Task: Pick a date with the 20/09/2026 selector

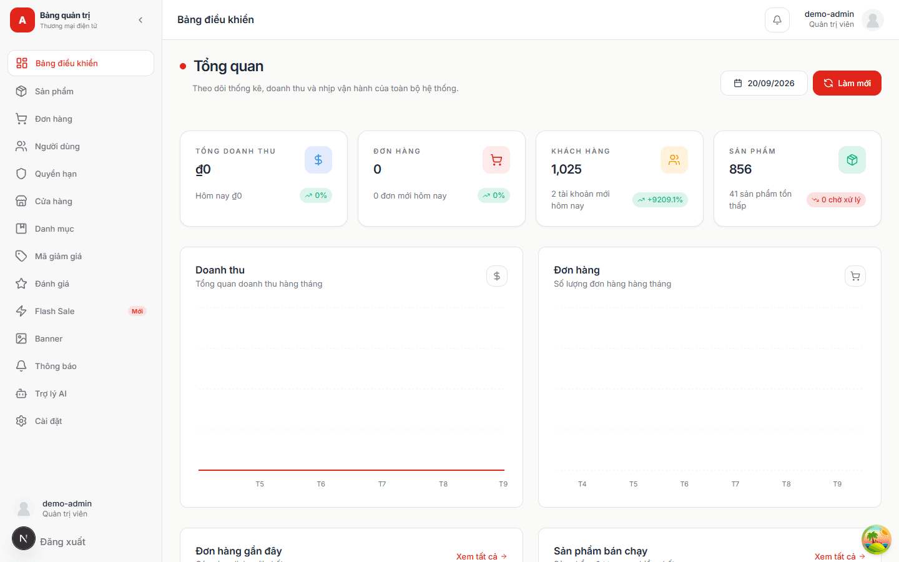Action: (x=764, y=83)
